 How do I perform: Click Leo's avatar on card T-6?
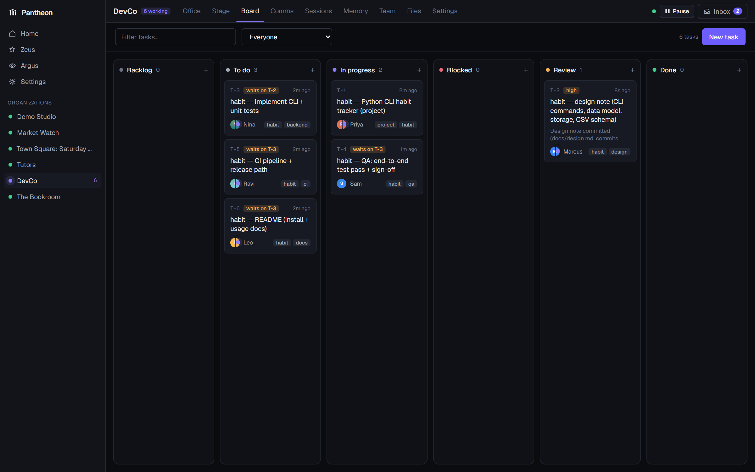(x=235, y=243)
